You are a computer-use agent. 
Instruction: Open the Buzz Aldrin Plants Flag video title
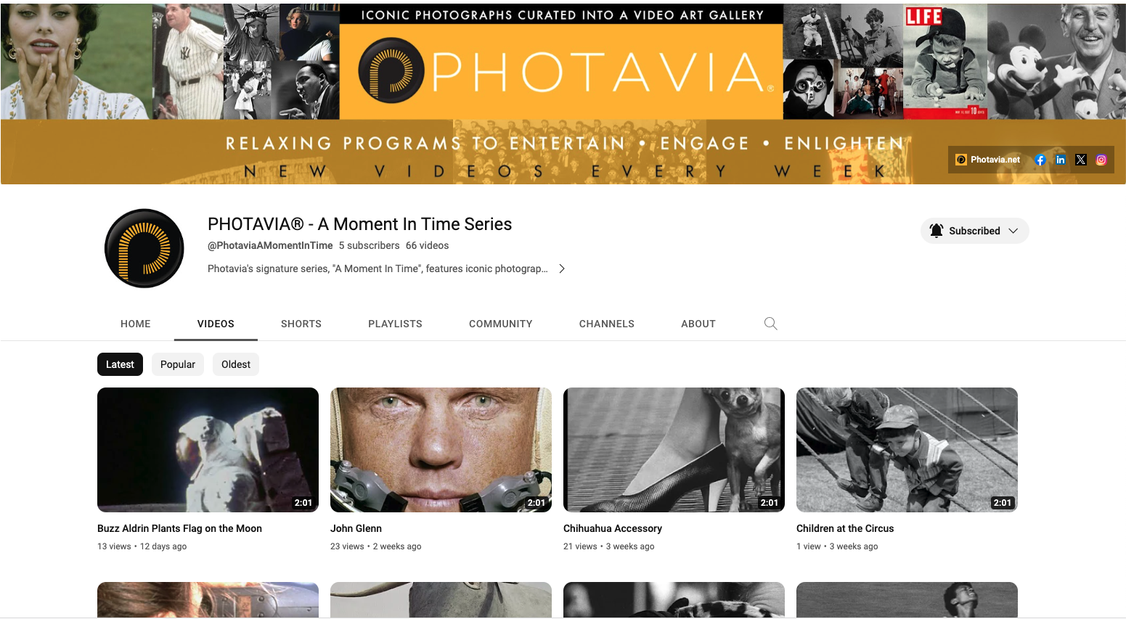179,528
